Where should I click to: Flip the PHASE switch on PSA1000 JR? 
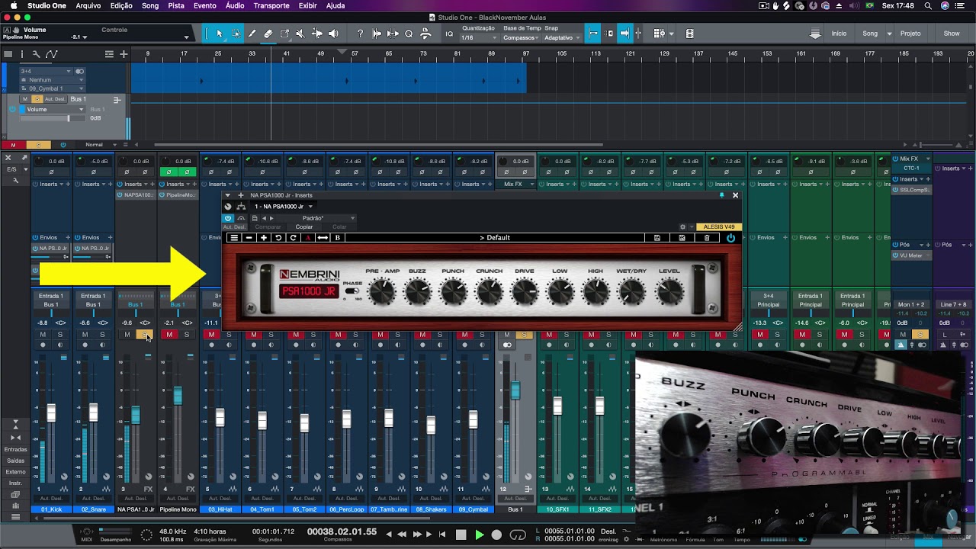[x=352, y=291]
